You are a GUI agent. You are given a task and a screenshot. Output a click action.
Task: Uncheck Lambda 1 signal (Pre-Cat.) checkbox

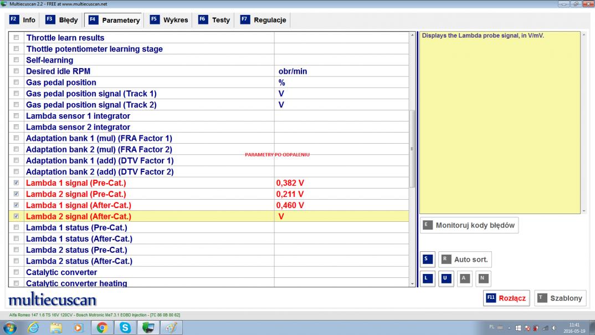(16, 182)
